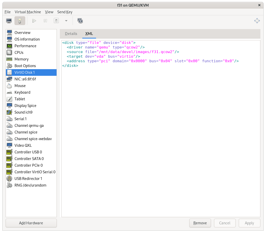266x233 pixels.
Task: Click the Apply button
Action: click(x=249, y=223)
